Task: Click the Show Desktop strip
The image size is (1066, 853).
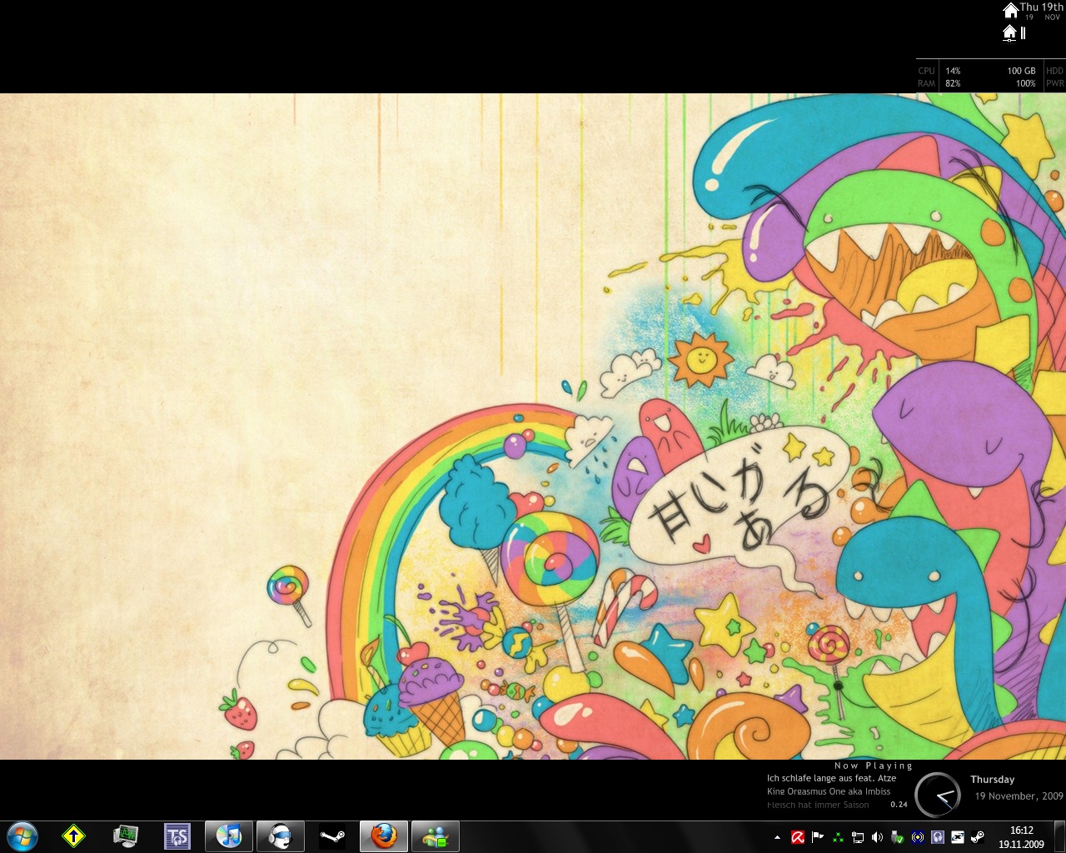Action: [1059, 836]
